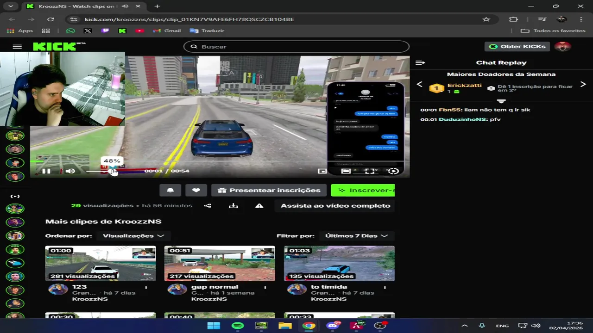Open the 'gap normal' clip thumbnail

pos(220,263)
